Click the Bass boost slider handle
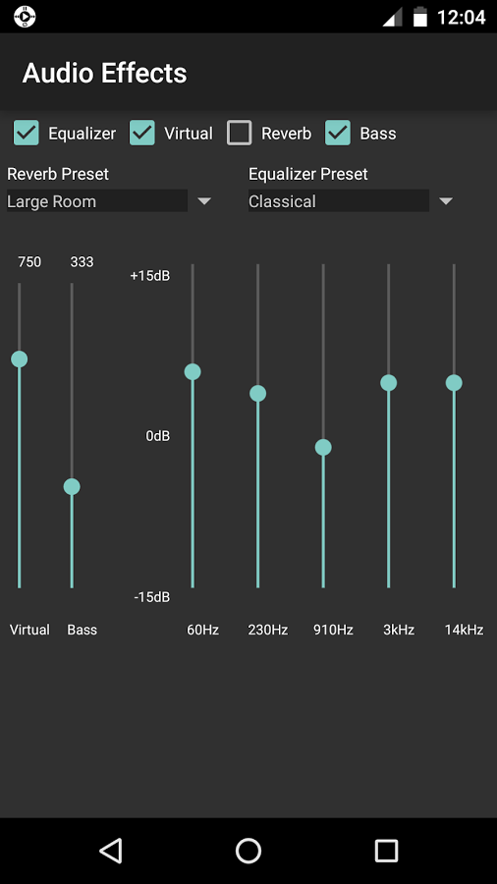Screen dimensions: 497x884 pyautogui.click(x=72, y=486)
